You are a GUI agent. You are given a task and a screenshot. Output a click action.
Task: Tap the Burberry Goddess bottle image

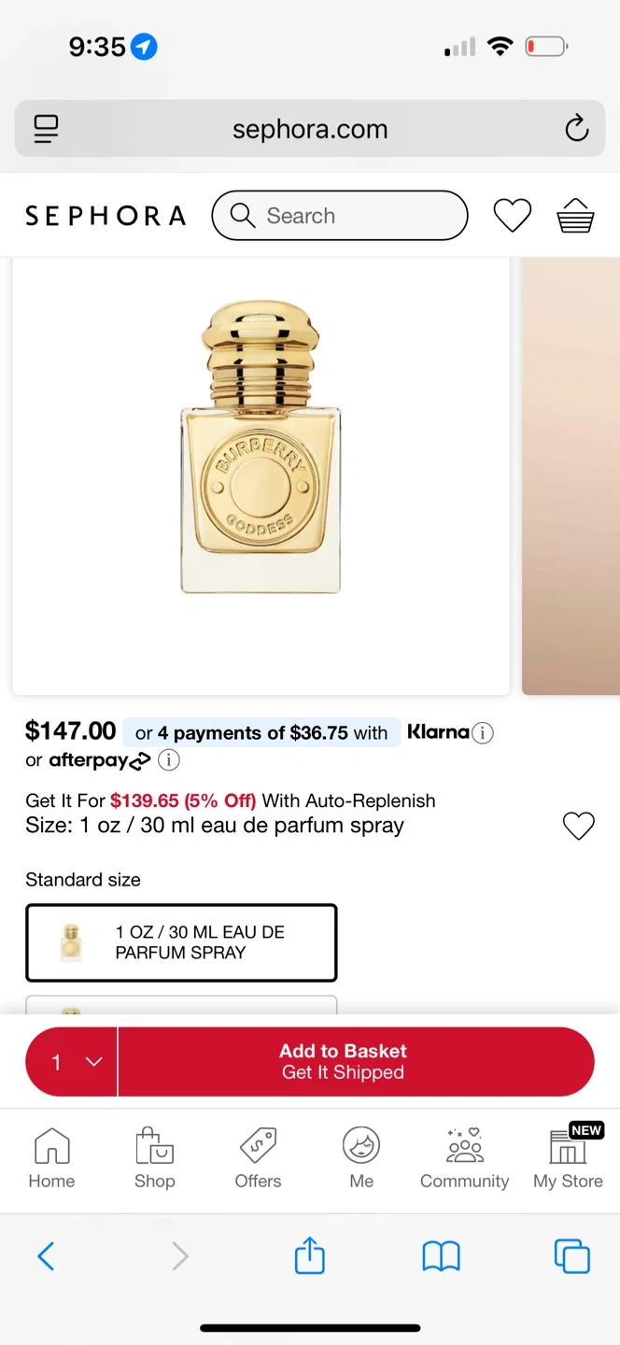point(261,448)
